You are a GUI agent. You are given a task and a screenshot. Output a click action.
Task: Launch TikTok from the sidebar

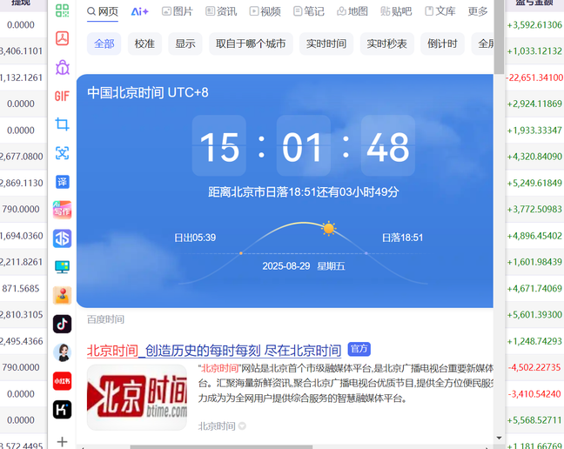pyautogui.click(x=62, y=324)
